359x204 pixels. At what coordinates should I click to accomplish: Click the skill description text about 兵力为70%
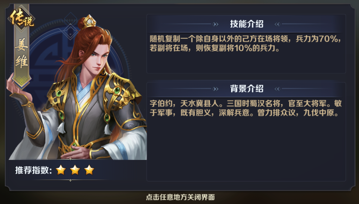point(245,43)
